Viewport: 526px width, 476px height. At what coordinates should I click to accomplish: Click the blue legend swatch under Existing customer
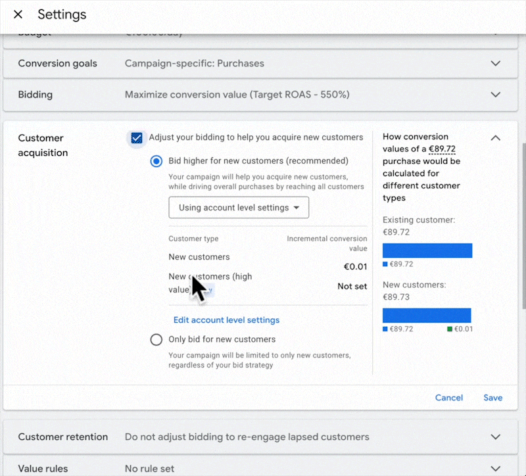pos(385,264)
